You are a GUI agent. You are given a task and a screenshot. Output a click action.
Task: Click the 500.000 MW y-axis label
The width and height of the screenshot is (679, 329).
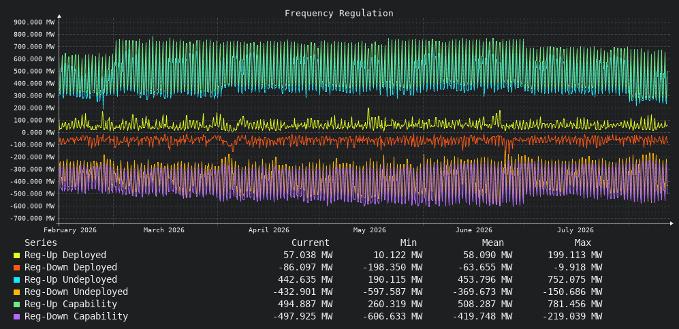pos(34,71)
